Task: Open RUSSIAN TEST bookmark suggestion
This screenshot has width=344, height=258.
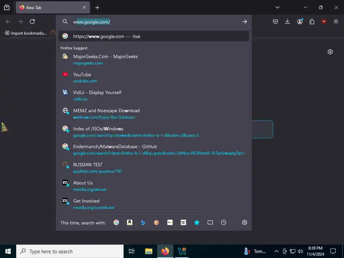Action: [154, 168]
